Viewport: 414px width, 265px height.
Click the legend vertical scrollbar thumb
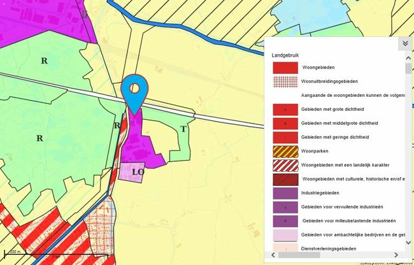pyautogui.click(x=408, y=68)
